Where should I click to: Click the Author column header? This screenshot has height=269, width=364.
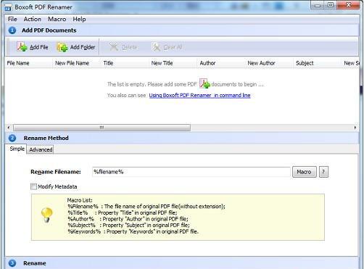coord(221,63)
